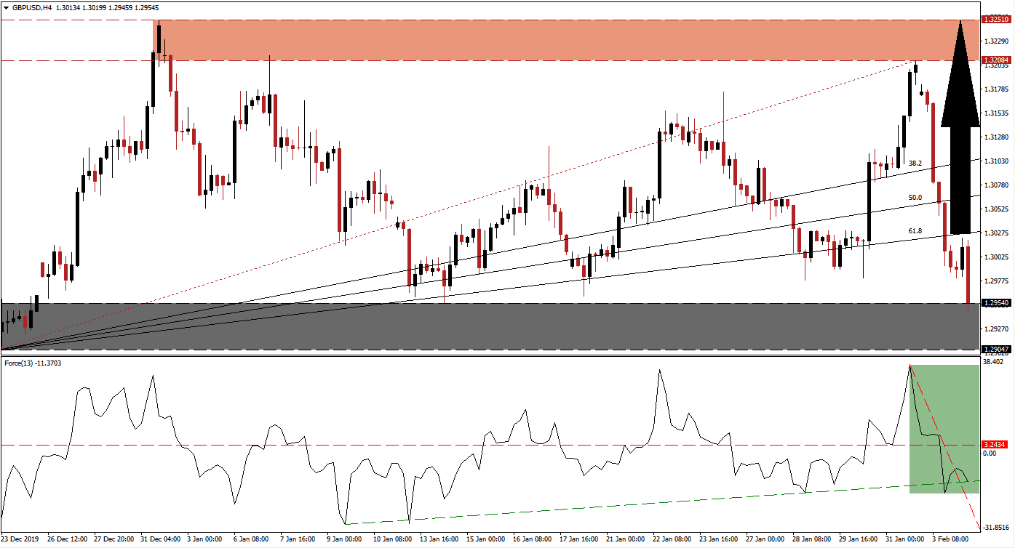Select the red dashed zero line of Force
This screenshot has height=548, width=1015.
coord(437,445)
